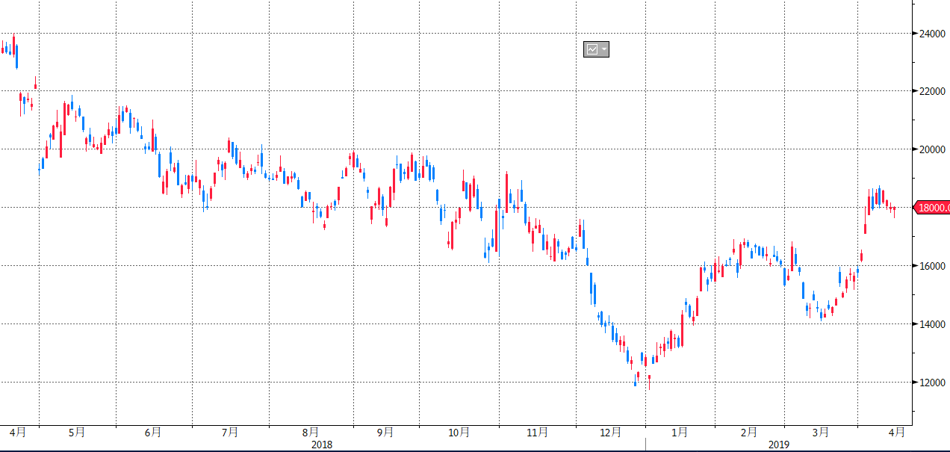Select the 10月 time axis label
Viewport: 950px width, 452px height.
pos(459,432)
